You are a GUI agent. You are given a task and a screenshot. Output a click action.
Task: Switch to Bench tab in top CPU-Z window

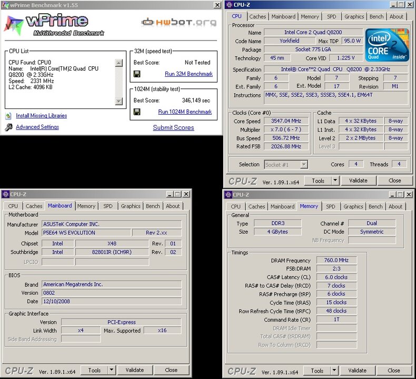click(377, 16)
